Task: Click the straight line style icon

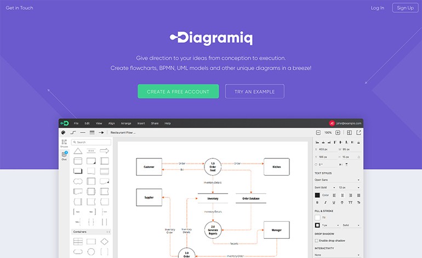Action: pyautogui.click(x=83, y=132)
